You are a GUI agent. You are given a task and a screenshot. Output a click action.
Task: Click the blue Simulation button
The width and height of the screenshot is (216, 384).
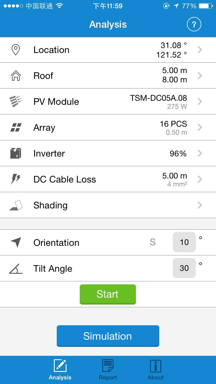coord(108,336)
